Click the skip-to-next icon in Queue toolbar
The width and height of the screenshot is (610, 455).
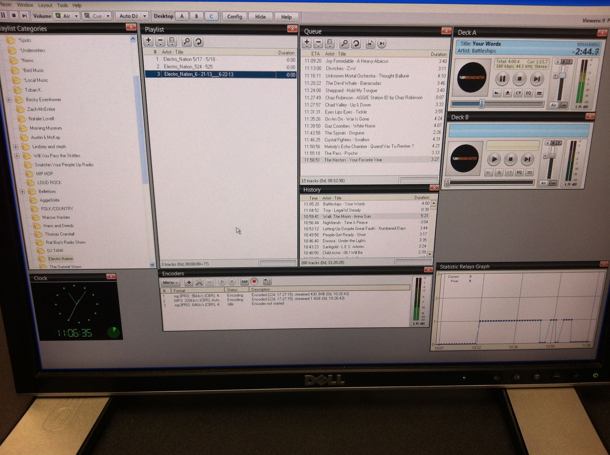[x=382, y=43]
